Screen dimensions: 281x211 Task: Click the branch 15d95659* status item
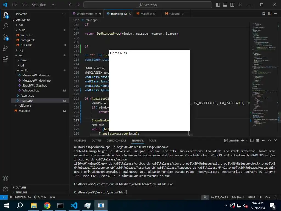(18, 197)
